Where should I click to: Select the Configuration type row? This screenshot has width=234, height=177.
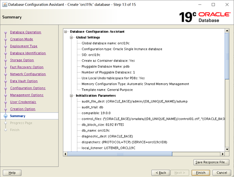[122, 49]
